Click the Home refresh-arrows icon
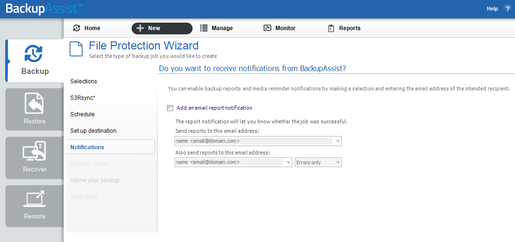515x242 pixels. click(76, 28)
